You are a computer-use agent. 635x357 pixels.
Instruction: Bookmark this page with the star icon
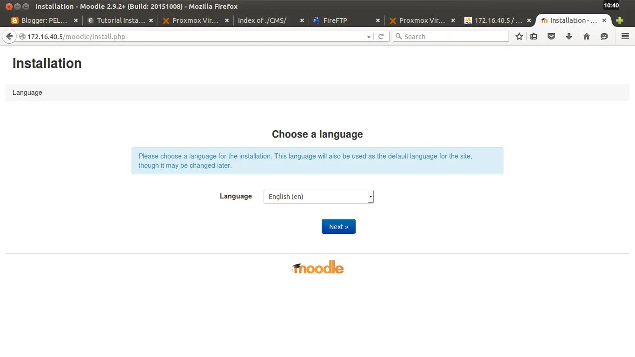click(519, 36)
